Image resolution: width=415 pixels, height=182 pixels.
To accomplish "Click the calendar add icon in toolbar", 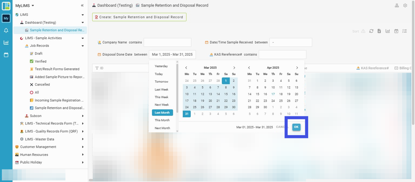I will coord(396,31).
